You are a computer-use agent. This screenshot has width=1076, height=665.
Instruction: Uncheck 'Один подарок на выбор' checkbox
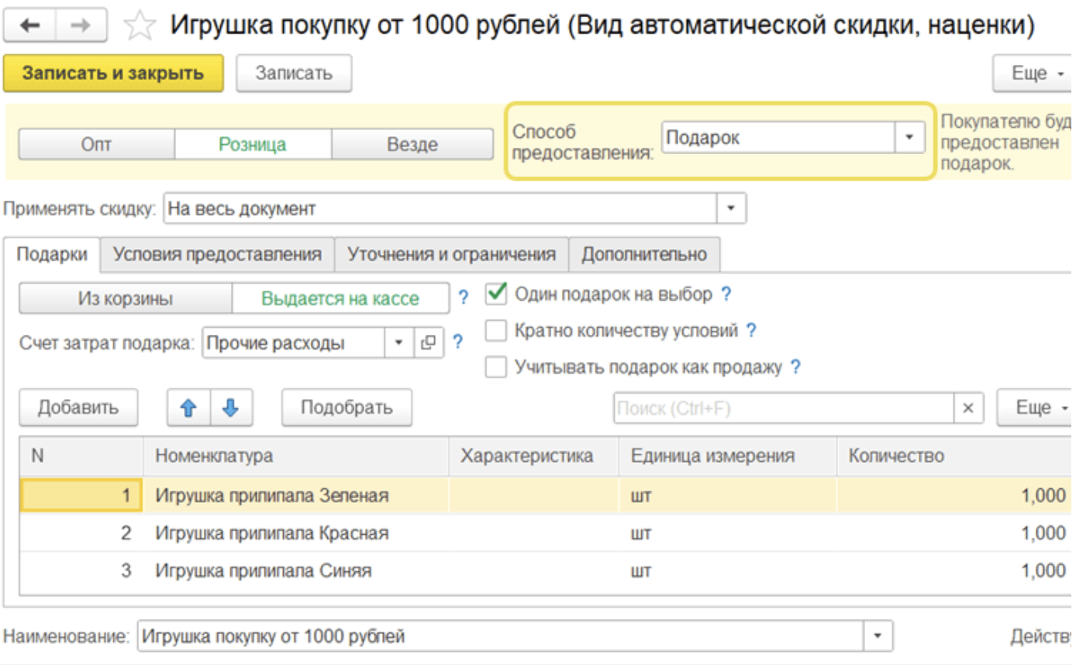click(496, 295)
